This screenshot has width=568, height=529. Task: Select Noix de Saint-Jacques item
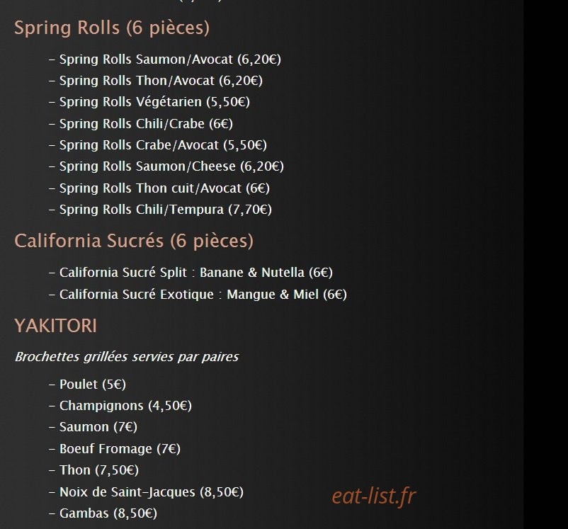(147, 492)
